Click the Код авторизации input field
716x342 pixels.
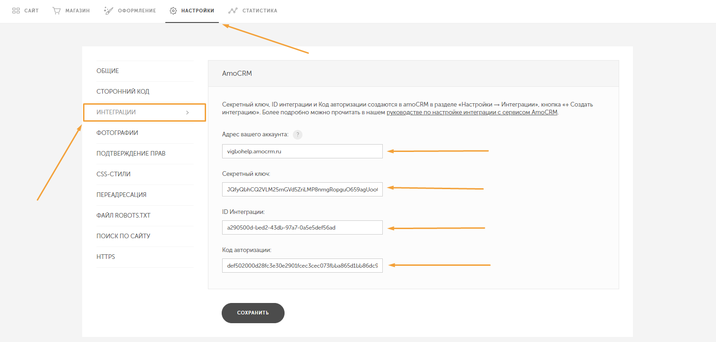[302, 266]
